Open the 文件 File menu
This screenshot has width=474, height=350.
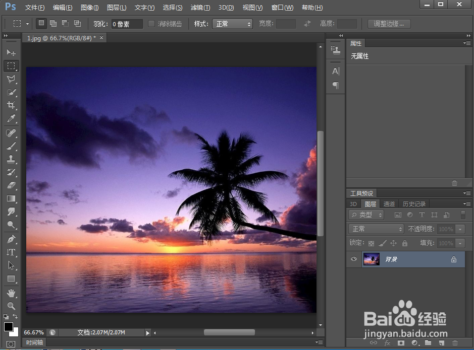[x=35, y=7]
